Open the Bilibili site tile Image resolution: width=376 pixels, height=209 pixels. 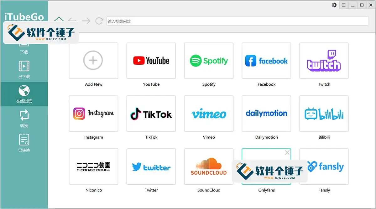324,113
